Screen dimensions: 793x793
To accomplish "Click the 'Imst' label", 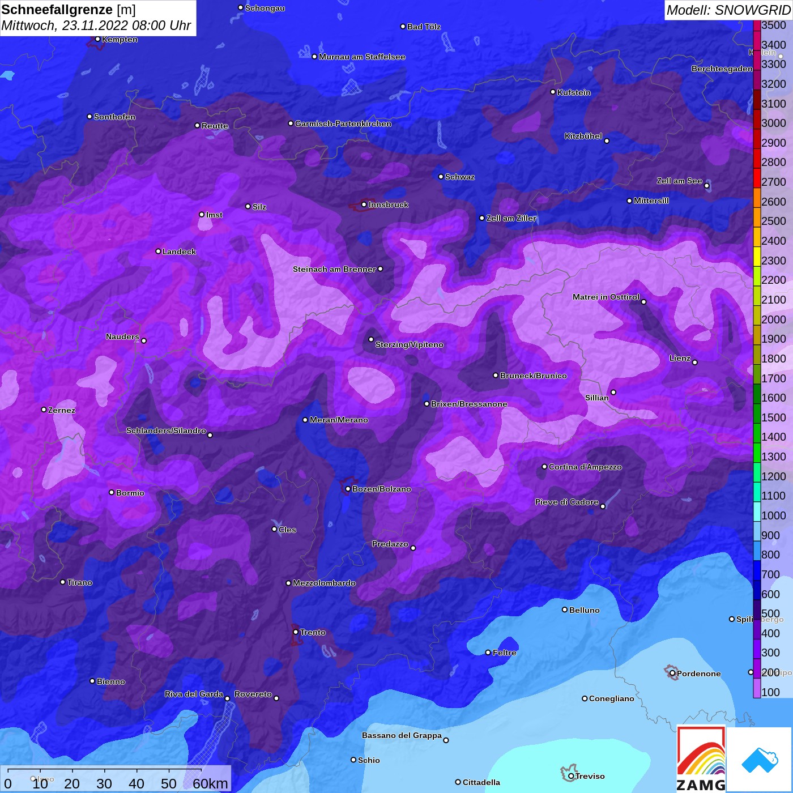I will 214,215.
